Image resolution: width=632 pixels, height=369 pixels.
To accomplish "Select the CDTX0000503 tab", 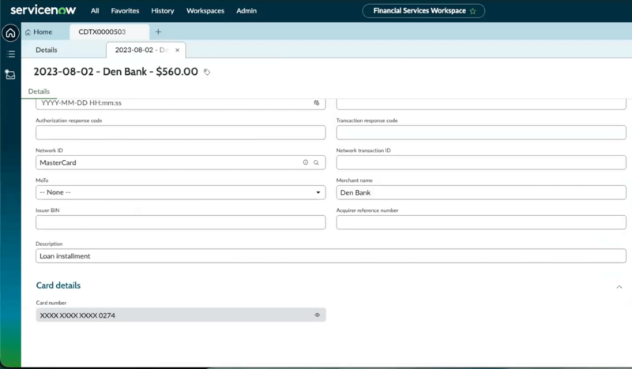I will 109,32.
